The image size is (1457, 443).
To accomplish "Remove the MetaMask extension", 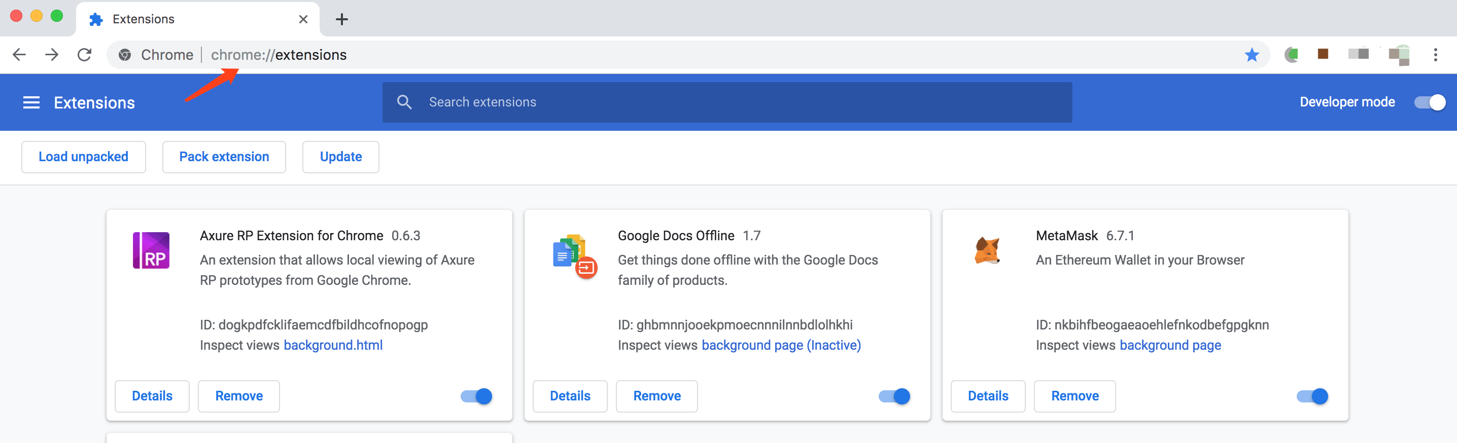I will click(x=1074, y=396).
